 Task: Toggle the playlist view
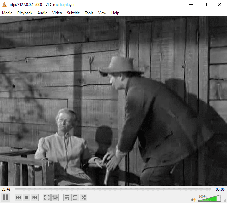pos(67,197)
